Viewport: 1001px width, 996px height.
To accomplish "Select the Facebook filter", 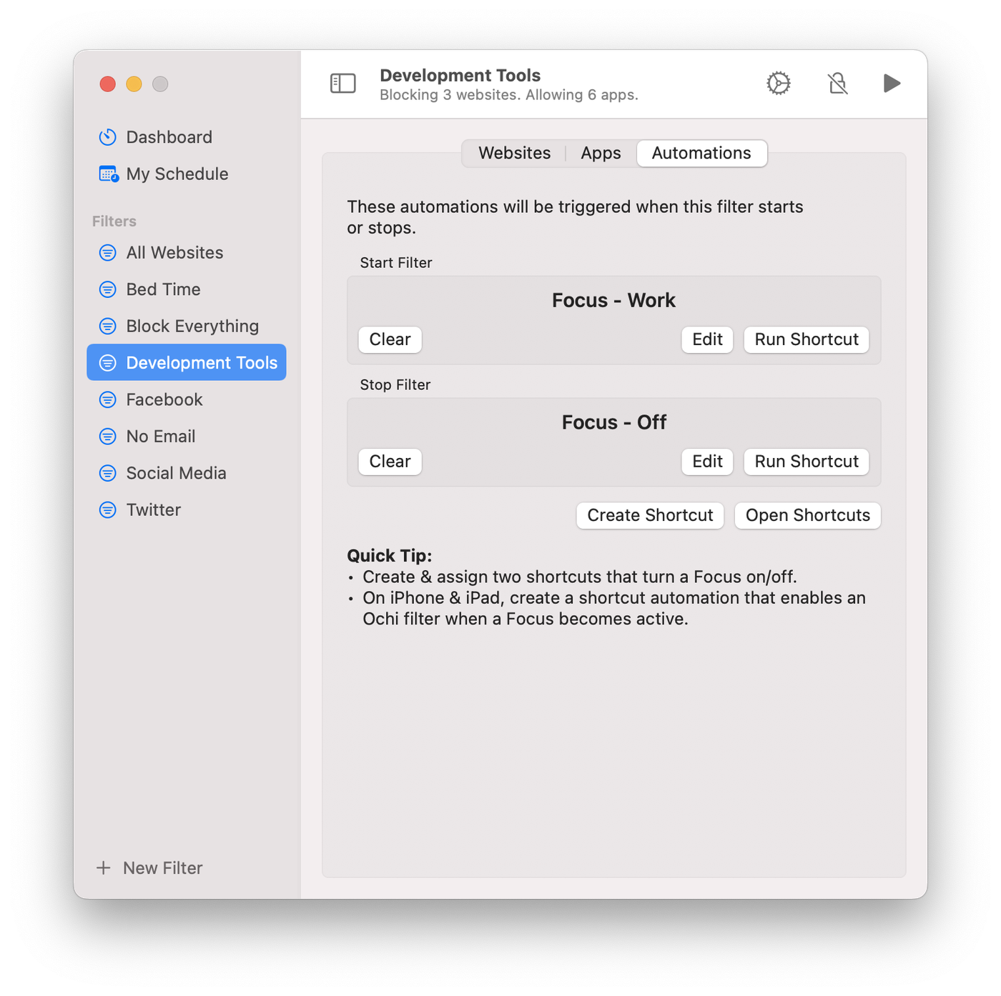I will (x=164, y=399).
